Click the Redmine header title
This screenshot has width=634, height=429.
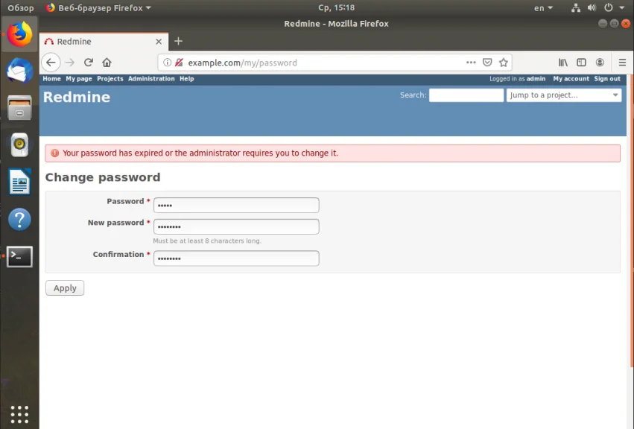(77, 97)
